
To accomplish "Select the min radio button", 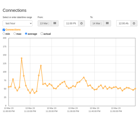I will [4, 34].
